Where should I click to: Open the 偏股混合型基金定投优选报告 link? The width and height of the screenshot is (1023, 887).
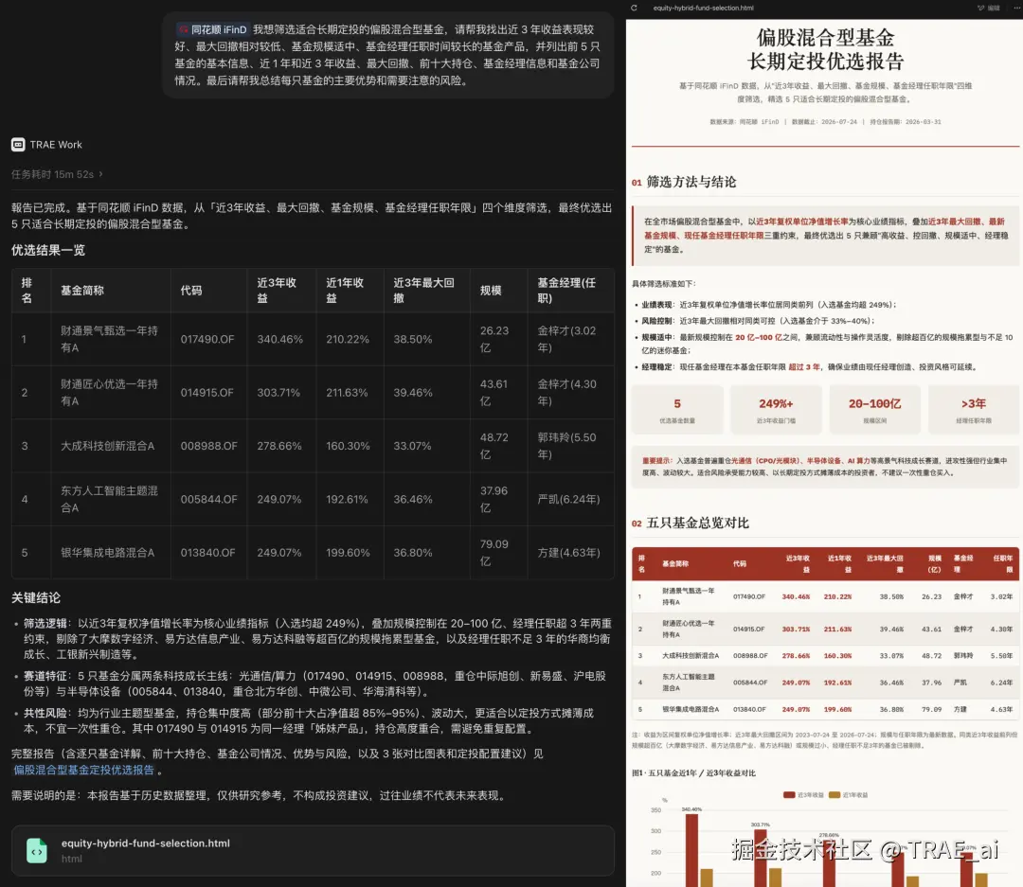[84, 770]
